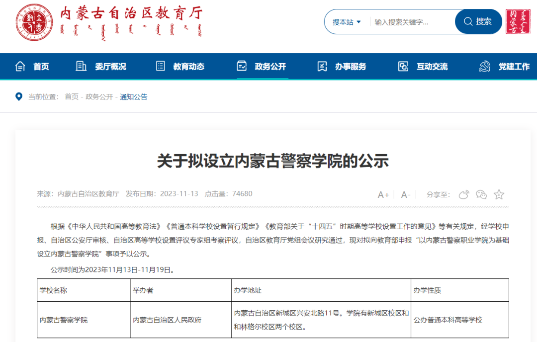Enlarge text with the A+ control
The image size is (537, 342).
coord(383,195)
